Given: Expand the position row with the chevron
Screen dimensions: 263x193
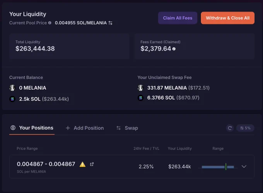Looking at the screenshot, I should pos(244,167).
